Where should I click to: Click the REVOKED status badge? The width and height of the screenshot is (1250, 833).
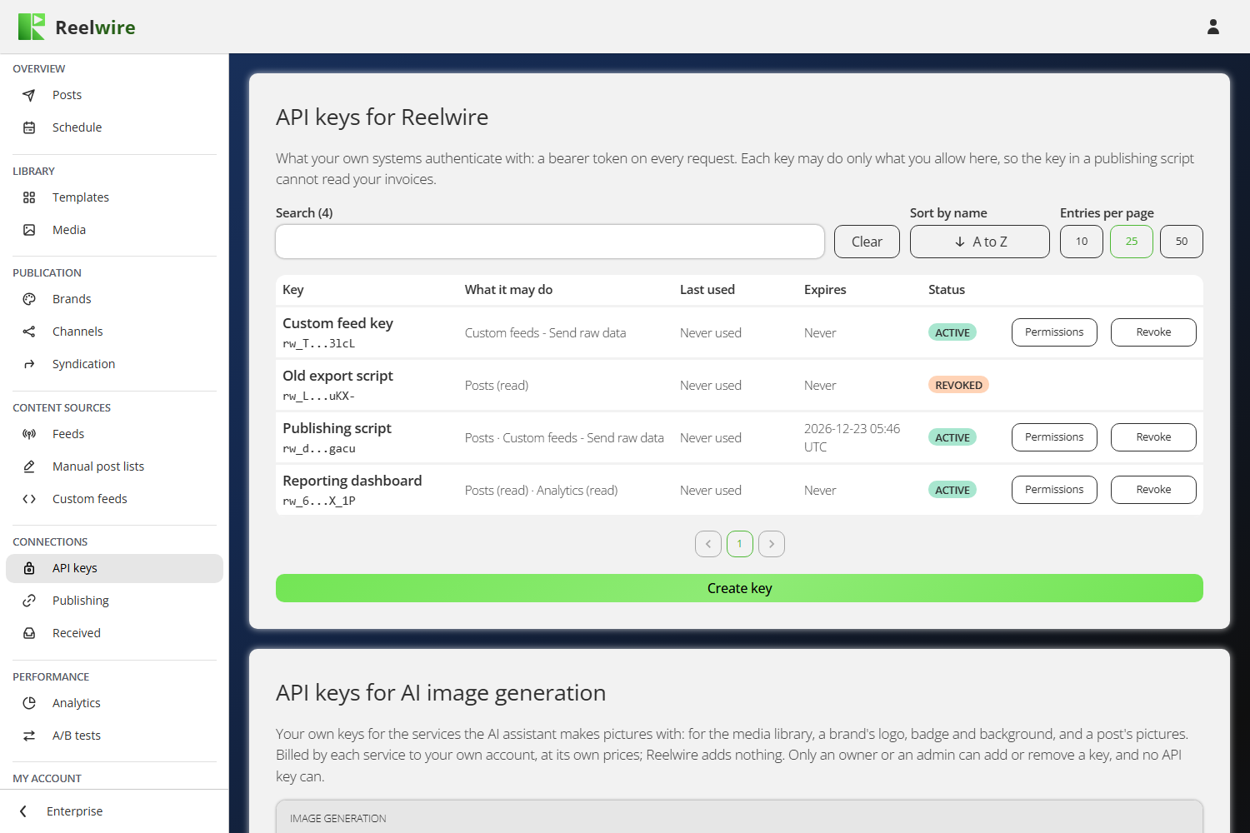958,385
